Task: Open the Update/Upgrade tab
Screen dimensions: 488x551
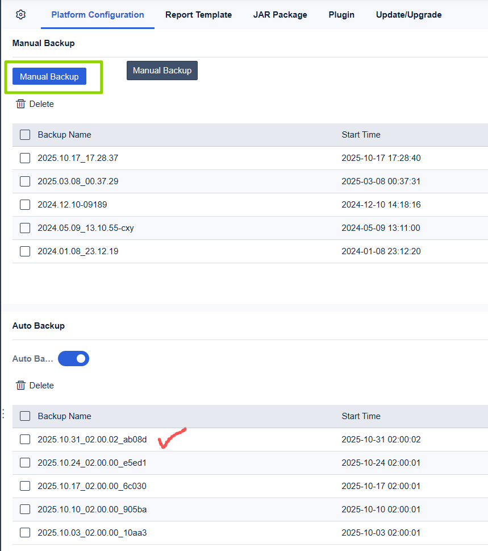Action: click(x=408, y=15)
